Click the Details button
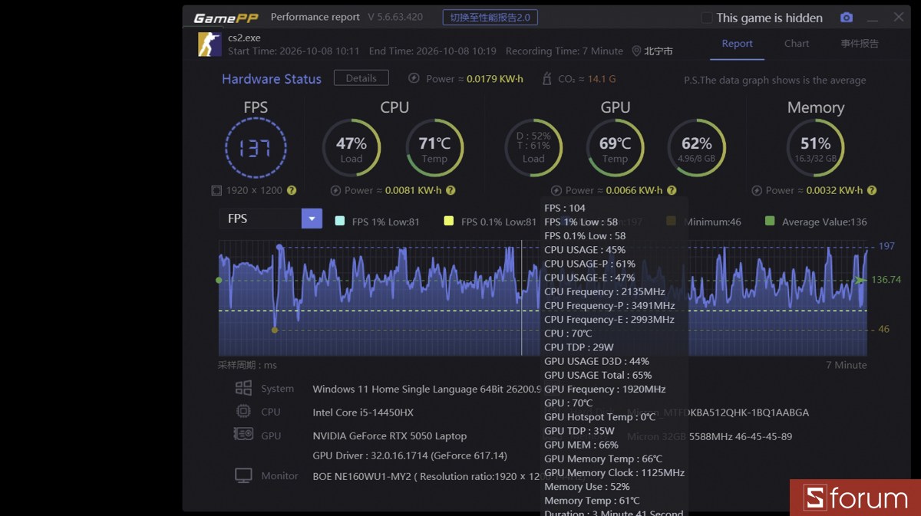 tap(361, 78)
